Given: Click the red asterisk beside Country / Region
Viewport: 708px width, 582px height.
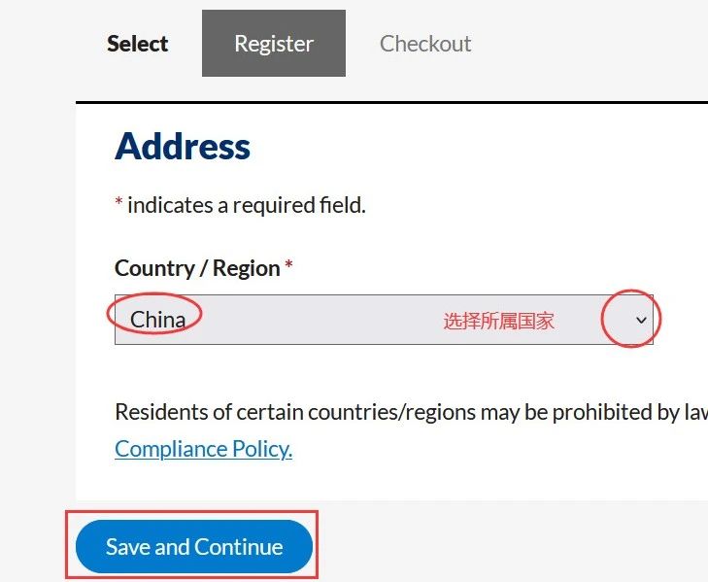Looking at the screenshot, I should (288, 268).
